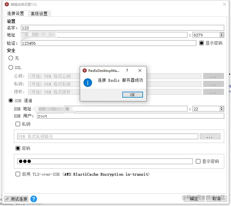Switch to the 高级设置 tab
This screenshot has width=231, height=206.
(39, 13)
